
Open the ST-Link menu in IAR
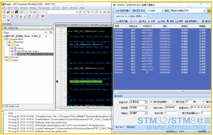coord(56,8)
